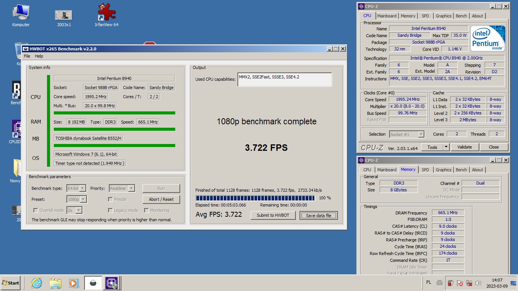The height and width of the screenshot is (291, 518).
Task: Select HWBOT x265 taskbar button
Action: click(93, 283)
